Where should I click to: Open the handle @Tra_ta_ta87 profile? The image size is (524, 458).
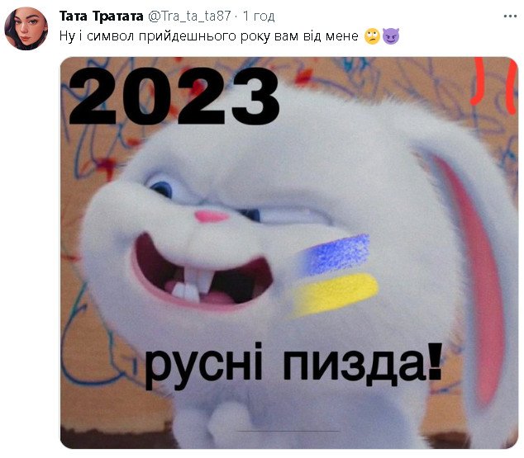189,16
